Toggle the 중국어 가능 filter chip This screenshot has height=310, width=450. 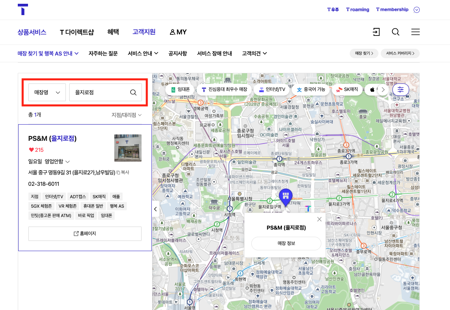click(311, 89)
